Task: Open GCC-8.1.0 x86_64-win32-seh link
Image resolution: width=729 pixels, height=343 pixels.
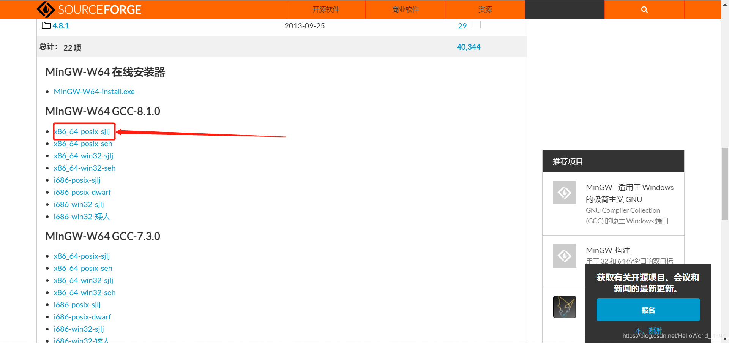Action: click(x=84, y=168)
